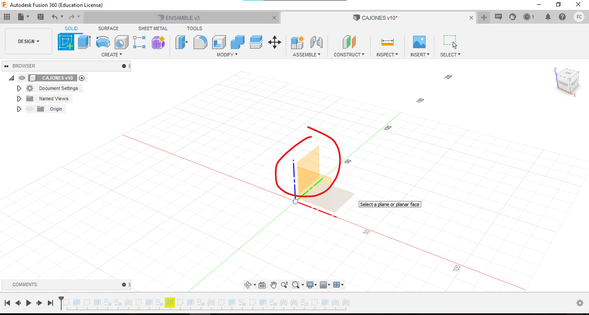Start a new sketch with Create Sketch
This screenshot has height=315, width=589.
(x=66, y=42)
